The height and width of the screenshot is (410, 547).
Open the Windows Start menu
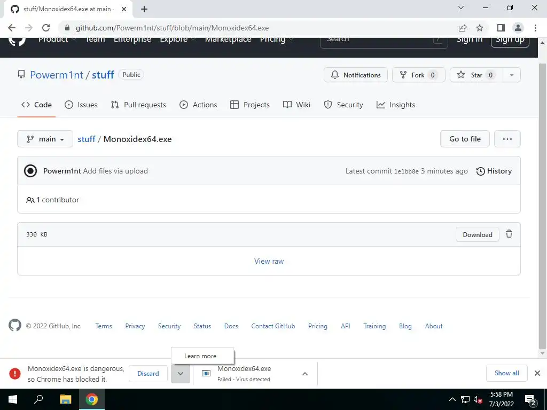(x=13, y=399)
